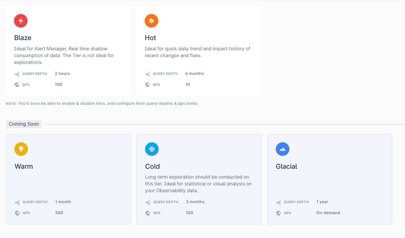The width and height of the screenshot is (405, 238).
Task: Click the Glacial tier mountain icon
Action: point(283,149)
